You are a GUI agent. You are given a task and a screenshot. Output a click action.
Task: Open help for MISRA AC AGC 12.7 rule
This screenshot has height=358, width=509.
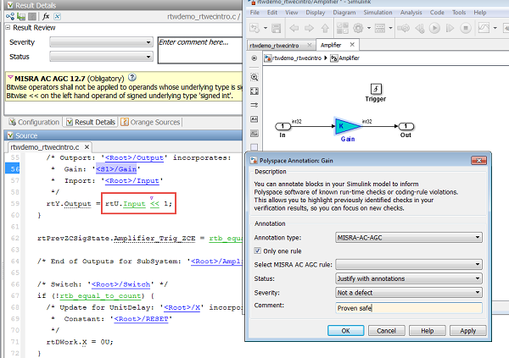[132, 77]
